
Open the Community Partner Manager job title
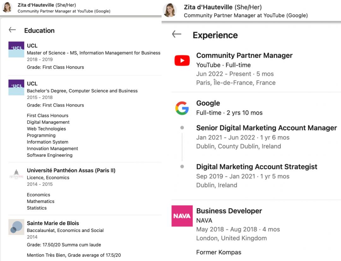244,55
